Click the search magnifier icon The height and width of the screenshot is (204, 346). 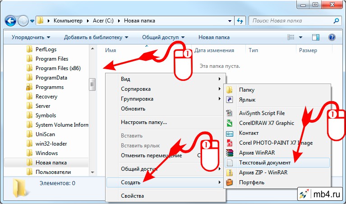pyautogui.click(x=336, y=21)
